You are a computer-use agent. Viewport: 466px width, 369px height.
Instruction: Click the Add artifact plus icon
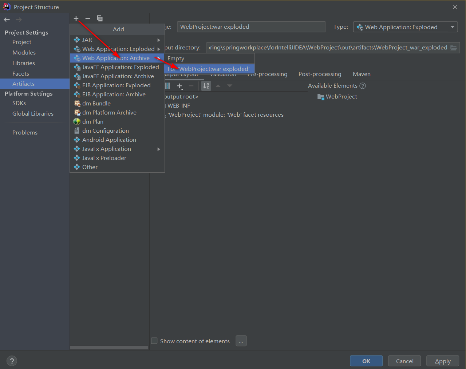click(x=76, y=19)
